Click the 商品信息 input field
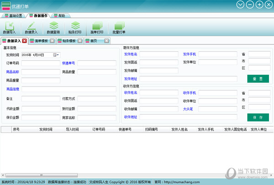 pos(69,89)
